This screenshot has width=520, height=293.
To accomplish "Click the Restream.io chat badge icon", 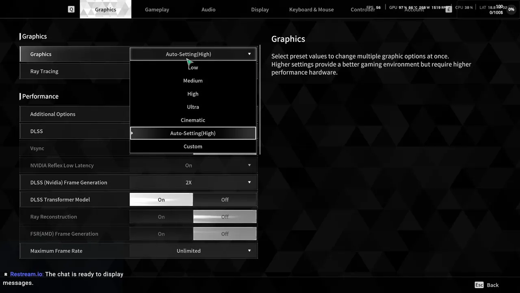I will tap(6, 275).
